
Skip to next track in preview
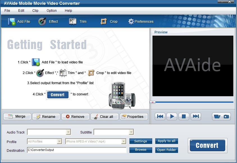pos(196,116)
